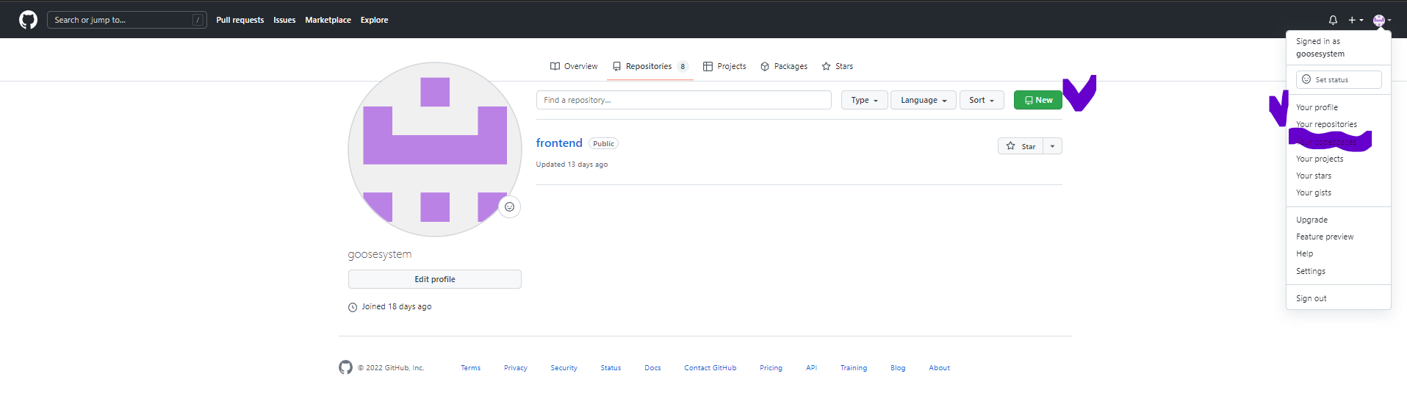Open Feature preview in user menu

pos(1325,237)
